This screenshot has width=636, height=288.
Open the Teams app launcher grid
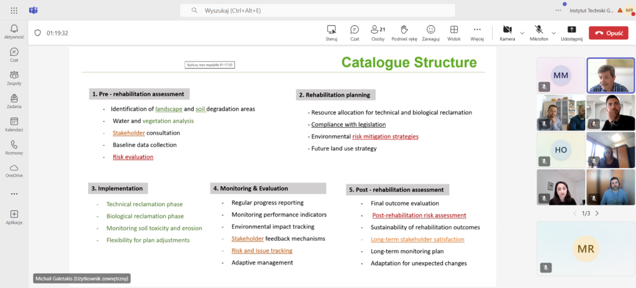(x=14, y=11)
